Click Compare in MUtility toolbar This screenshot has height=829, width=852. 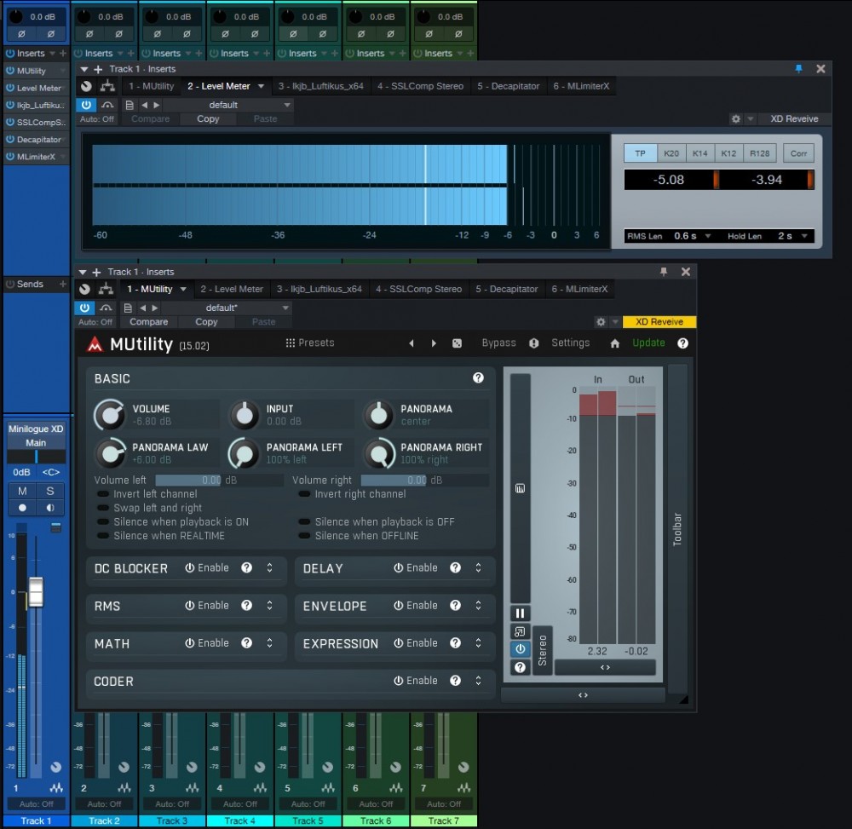coord(148,322)
